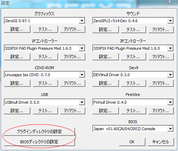Expand the USB driver dropdown

(x=82, y=102)
